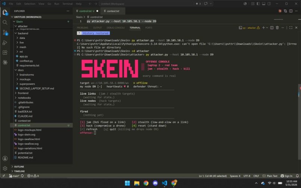Open the Explorer view in the activity bar
The width and height of the screenshot is (301, 188).
click(5, 12)
